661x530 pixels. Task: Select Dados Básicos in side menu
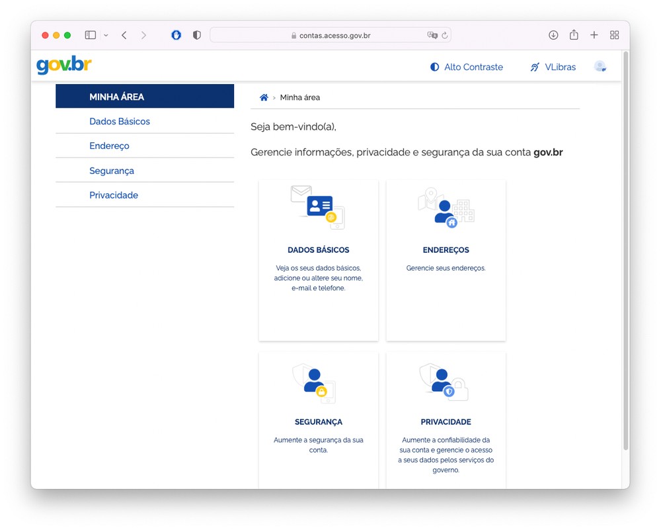(120, 121)
